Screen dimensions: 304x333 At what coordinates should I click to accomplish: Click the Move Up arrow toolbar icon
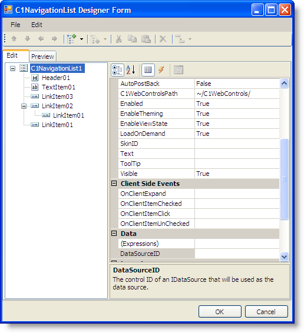[x=14, y=39]
